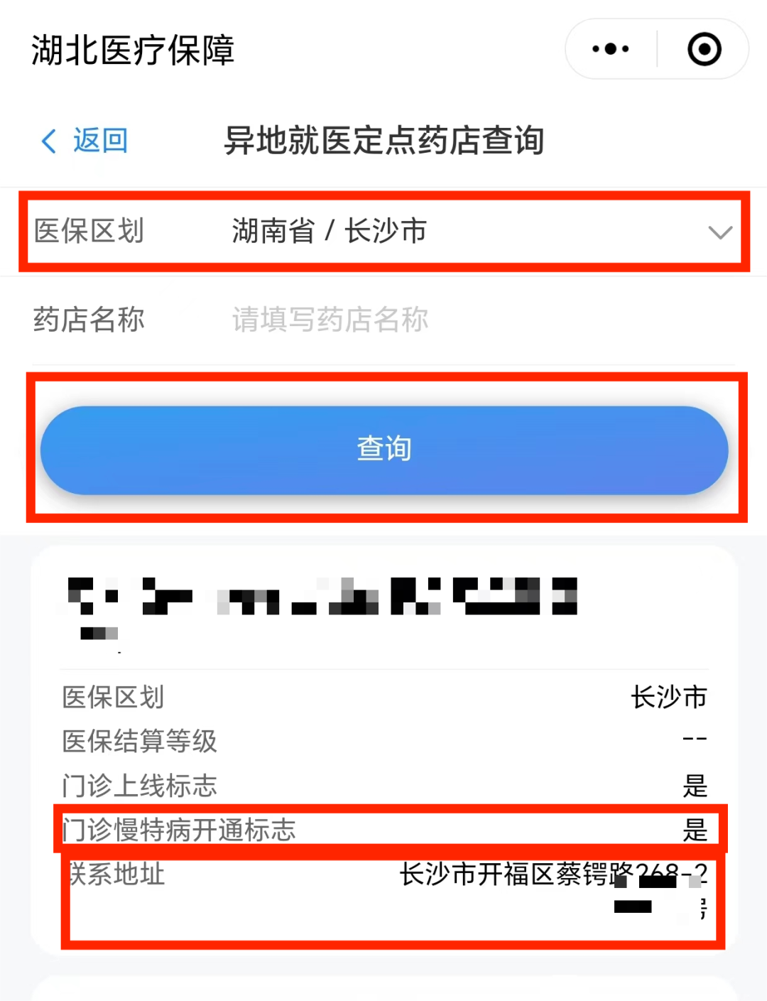767x1001 pixels.
Task: Go back via 返回 link
Action: [x=100, y=141]
